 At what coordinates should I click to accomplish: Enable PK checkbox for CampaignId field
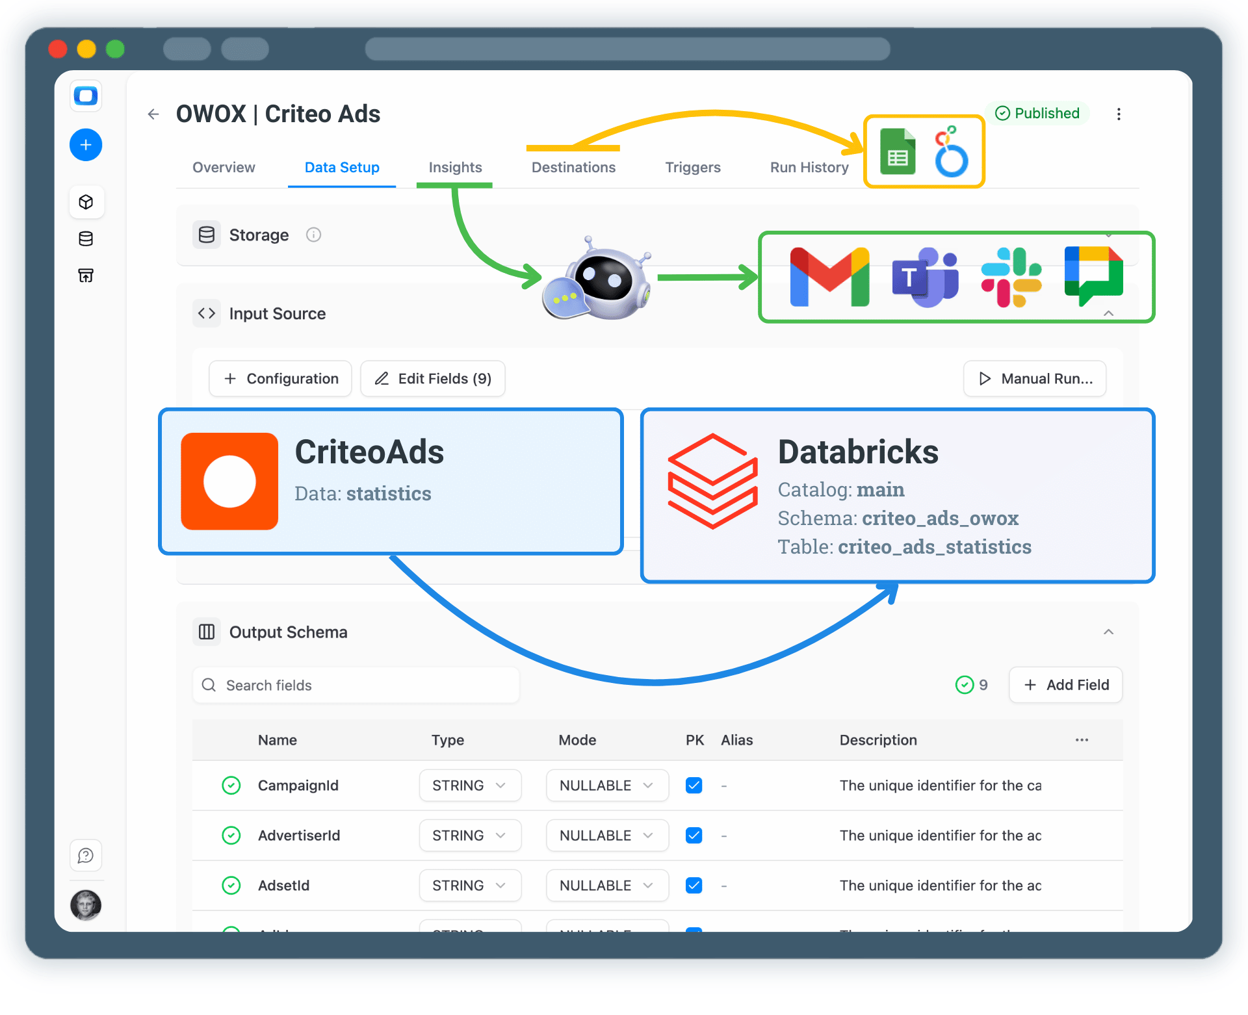click(x=694, y=785)
